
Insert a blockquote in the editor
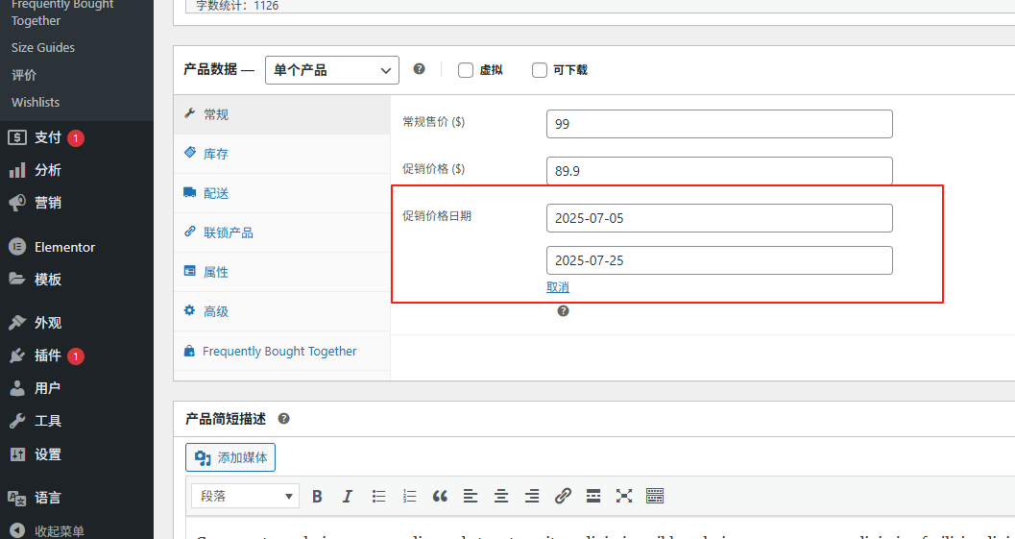tap(440, 497)
